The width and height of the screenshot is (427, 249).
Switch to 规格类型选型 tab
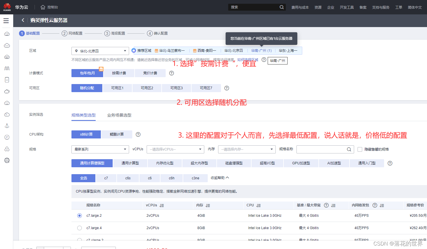pyautogui.click(x=84, y=115)
